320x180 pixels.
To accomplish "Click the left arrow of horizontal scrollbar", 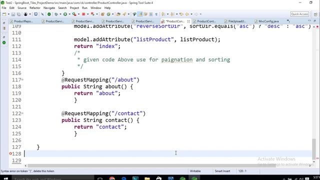I will pyautogui.click(x=25, y=165).
